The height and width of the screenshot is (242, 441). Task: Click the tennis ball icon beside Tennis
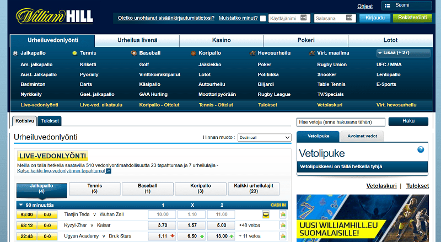pos(74,53)
